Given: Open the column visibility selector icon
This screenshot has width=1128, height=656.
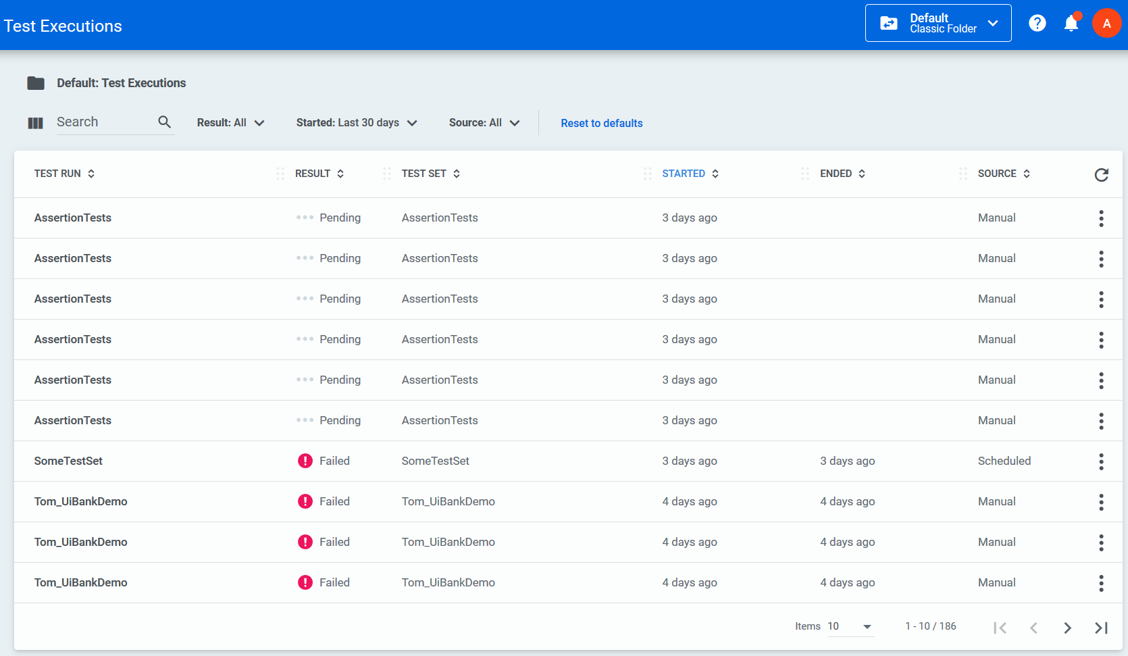Looking at the screenshot, I should pos(35,123).
